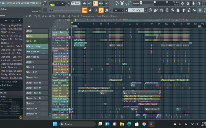This screenshot has width=206, height=128.
Task: Switch Pattern/Song mode button
Action: [52, 4]
